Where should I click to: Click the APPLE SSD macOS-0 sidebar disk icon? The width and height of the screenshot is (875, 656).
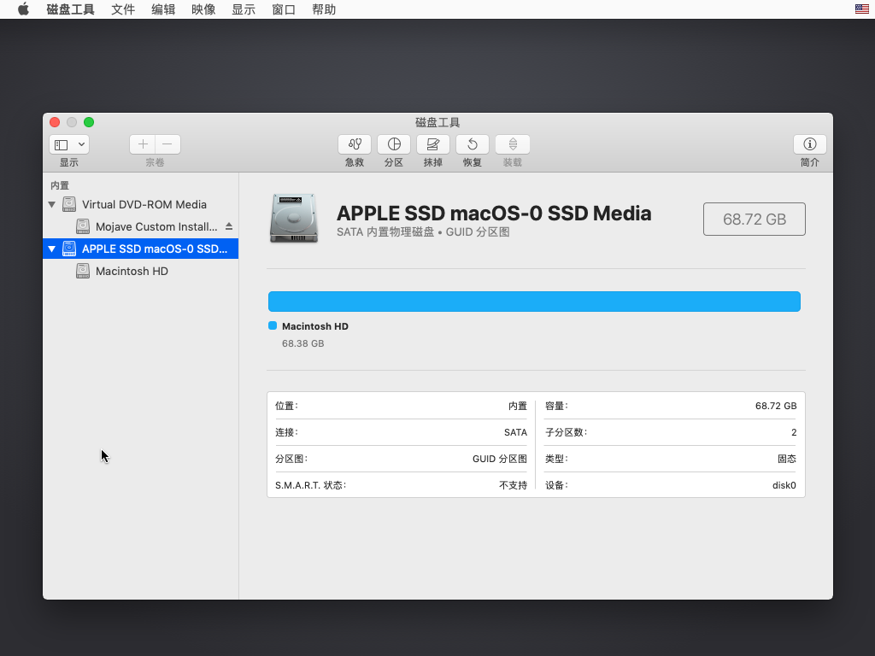pos(69,249)
